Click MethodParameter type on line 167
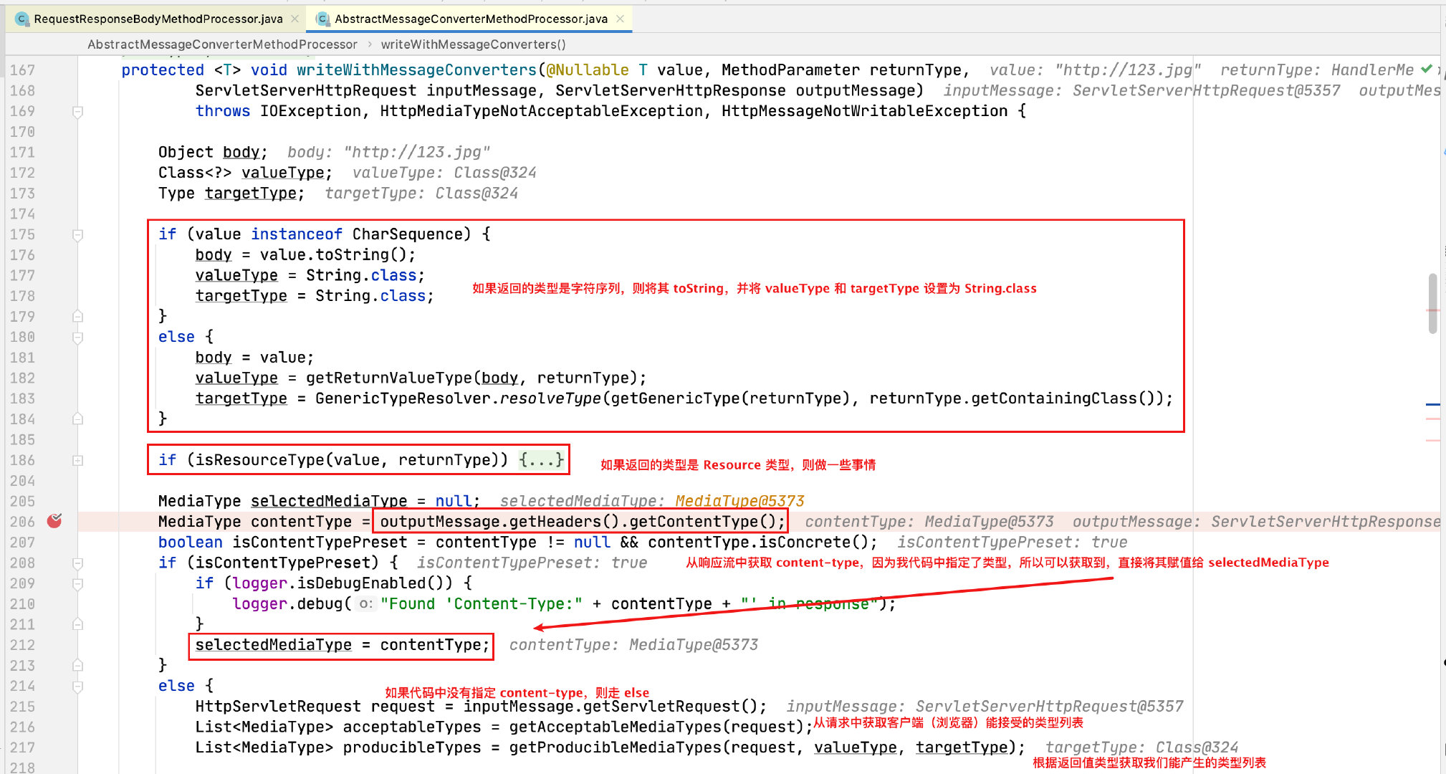 790,70
